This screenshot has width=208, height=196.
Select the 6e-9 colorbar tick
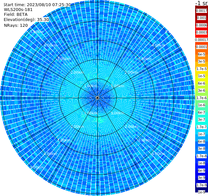(x=202, y=170)
